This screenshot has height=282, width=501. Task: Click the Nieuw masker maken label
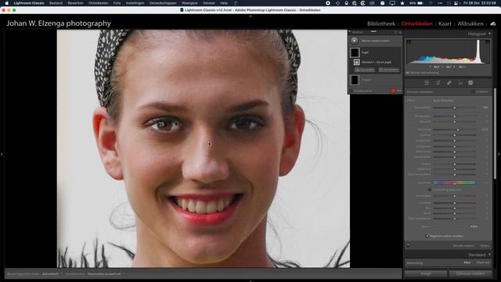coord(376,41)
